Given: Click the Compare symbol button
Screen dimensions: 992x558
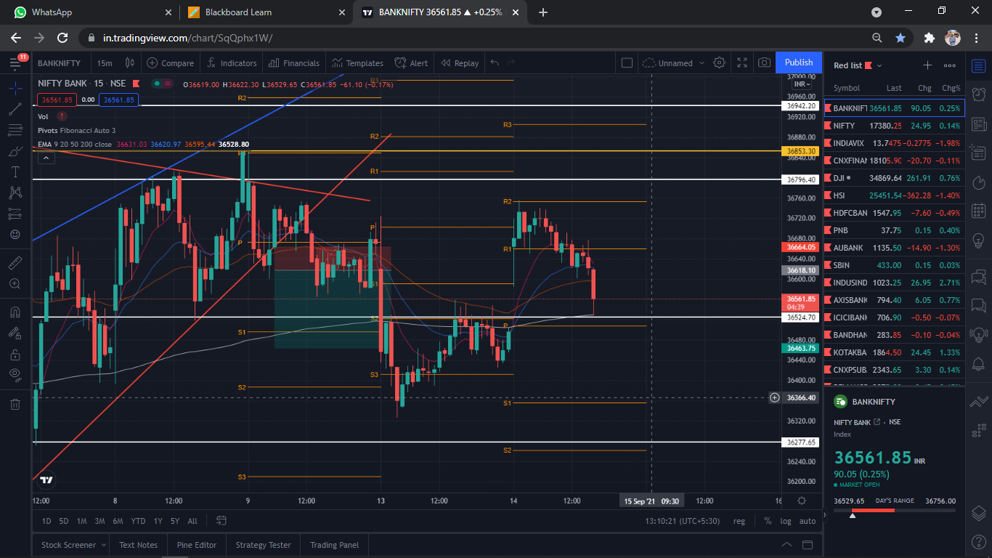Looking at the screenshot, I should (171, 63).
